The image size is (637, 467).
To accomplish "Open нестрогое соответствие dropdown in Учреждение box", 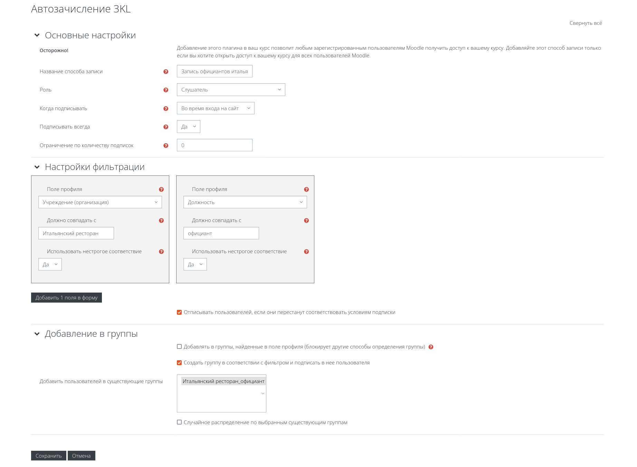I will pos(50,264).
